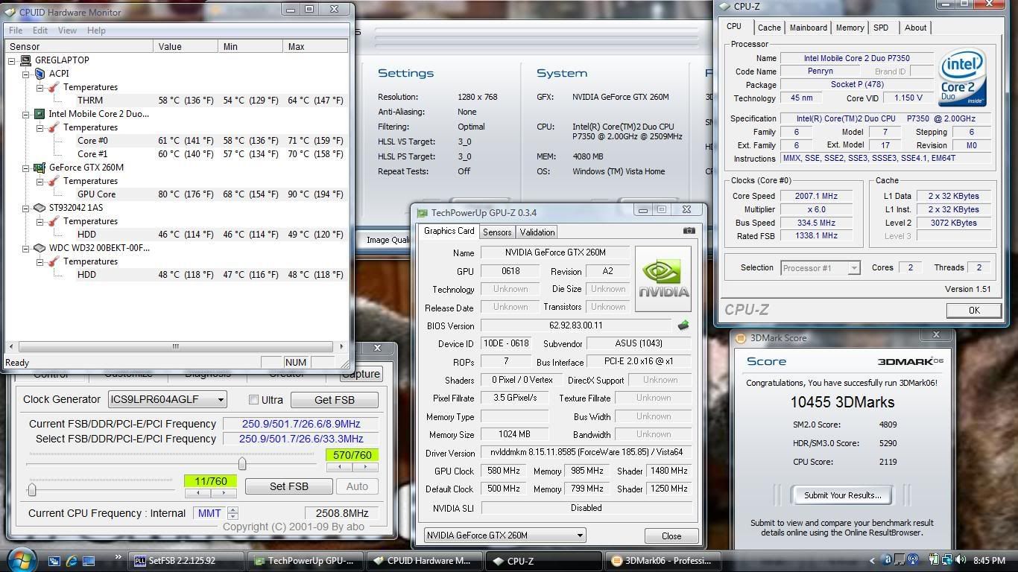Click the volume speaker tray icon
Viewport: 1018px width, 572px height.
click(x=961, y=560)
